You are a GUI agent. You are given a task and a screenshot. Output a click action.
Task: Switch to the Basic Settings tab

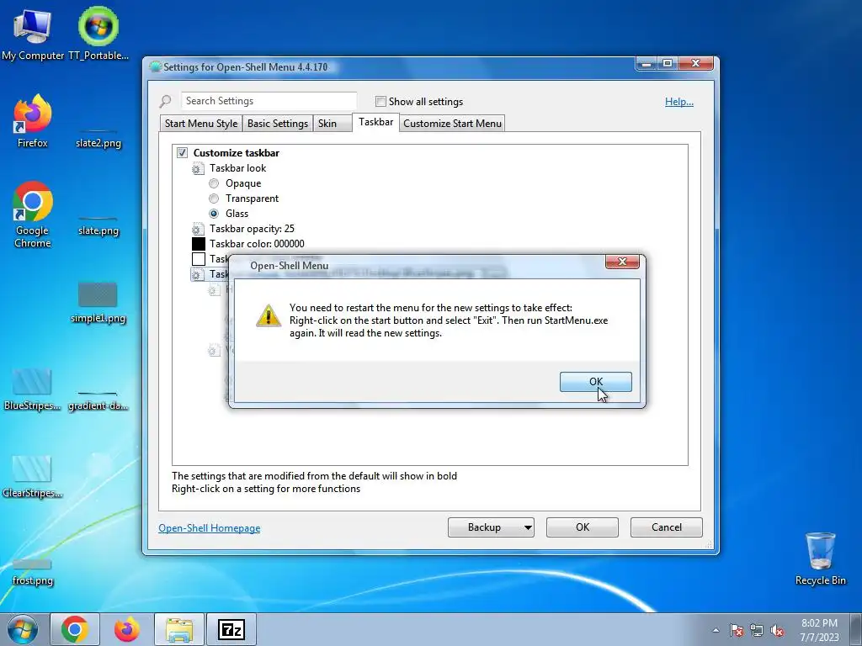coord(278,123)
